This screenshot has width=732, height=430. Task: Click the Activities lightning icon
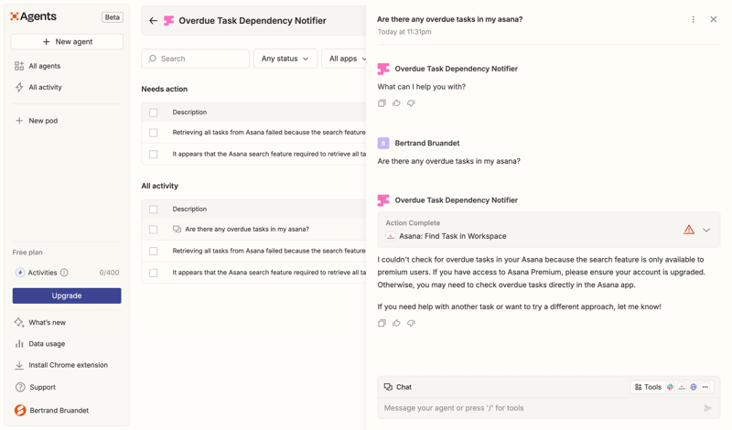tap(20, 273)
